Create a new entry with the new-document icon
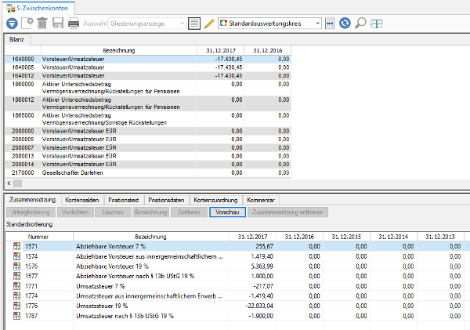The height and width of the screenshot is (330, 470). pyautogui.click(x=27, y=23)
